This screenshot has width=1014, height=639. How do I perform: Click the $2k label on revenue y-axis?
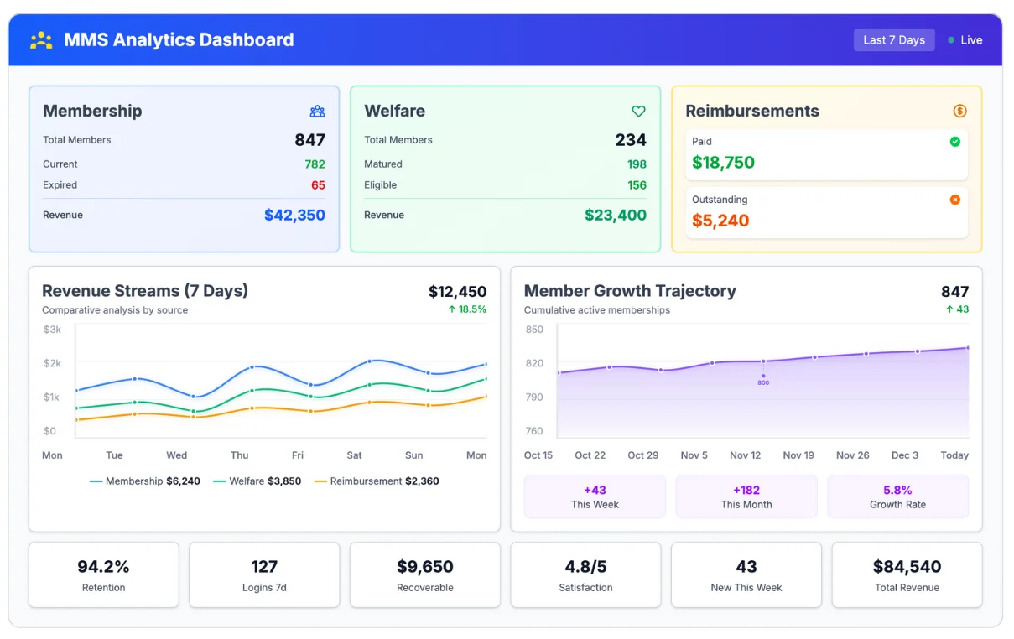(52, 363)
